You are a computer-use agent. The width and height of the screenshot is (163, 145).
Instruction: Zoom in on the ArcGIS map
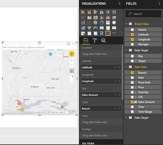72,60
